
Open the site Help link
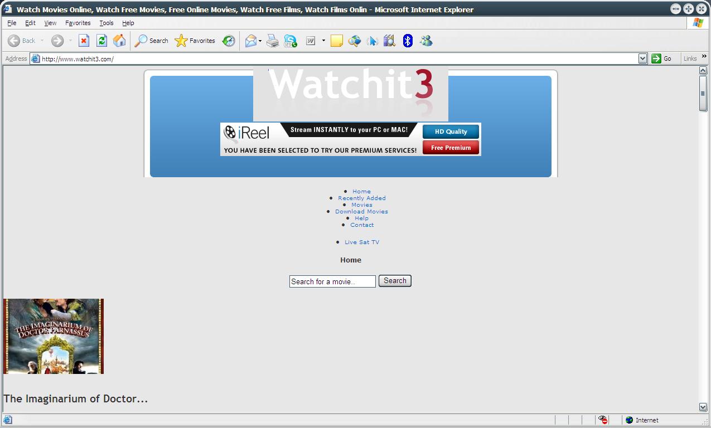[361, 218]
